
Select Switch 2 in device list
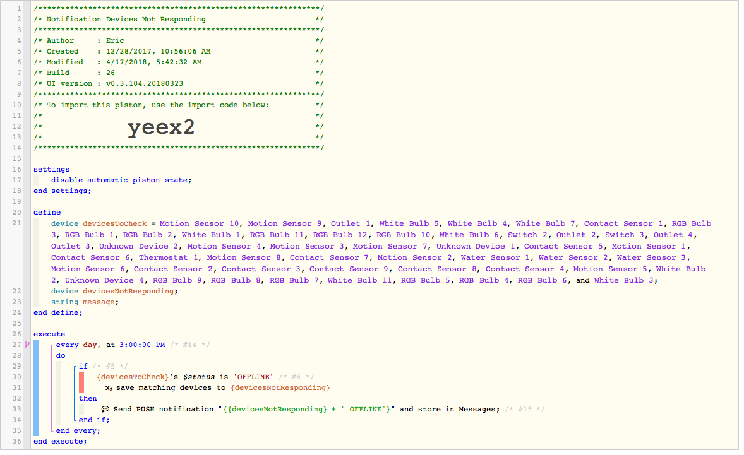coord(527,235)
